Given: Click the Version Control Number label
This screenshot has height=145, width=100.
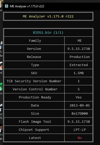Looking at the screenshot, I should click(x=35, y=89).
